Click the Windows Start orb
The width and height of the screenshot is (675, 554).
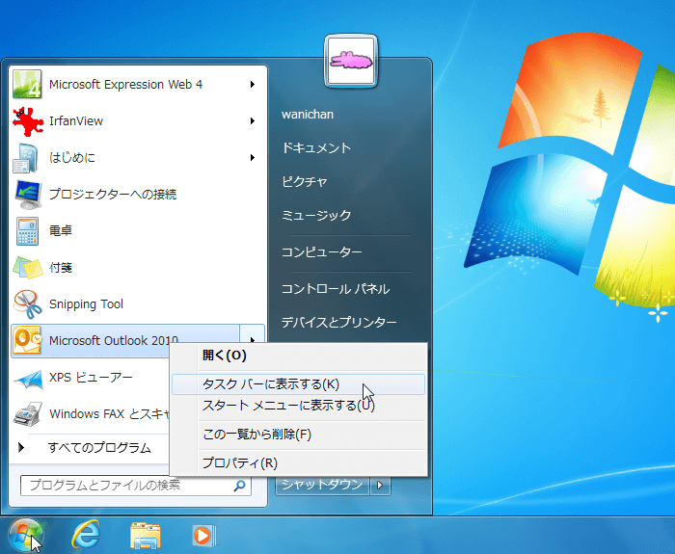pyautogui.click(x=26, y=536)
